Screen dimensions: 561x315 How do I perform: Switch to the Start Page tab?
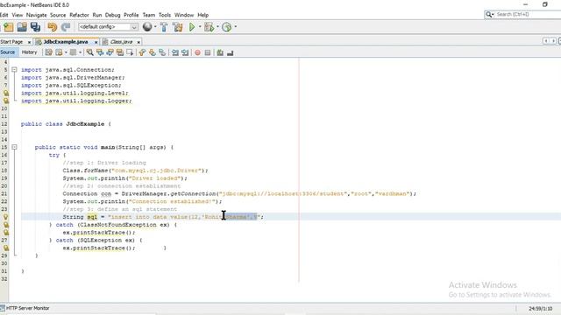pyautogui.click(x=11, y=42)
